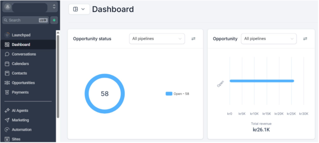
Task: Open the dashboard layout switcher dropdown
Action: (79, 9)
